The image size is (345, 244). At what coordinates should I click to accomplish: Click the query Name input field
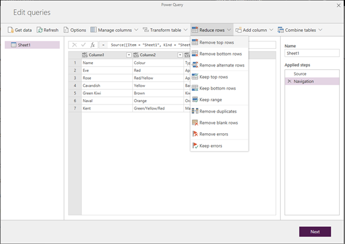tap(312, 53)
